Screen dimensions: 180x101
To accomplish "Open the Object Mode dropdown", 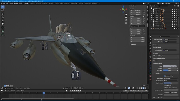I will (10, 88).
